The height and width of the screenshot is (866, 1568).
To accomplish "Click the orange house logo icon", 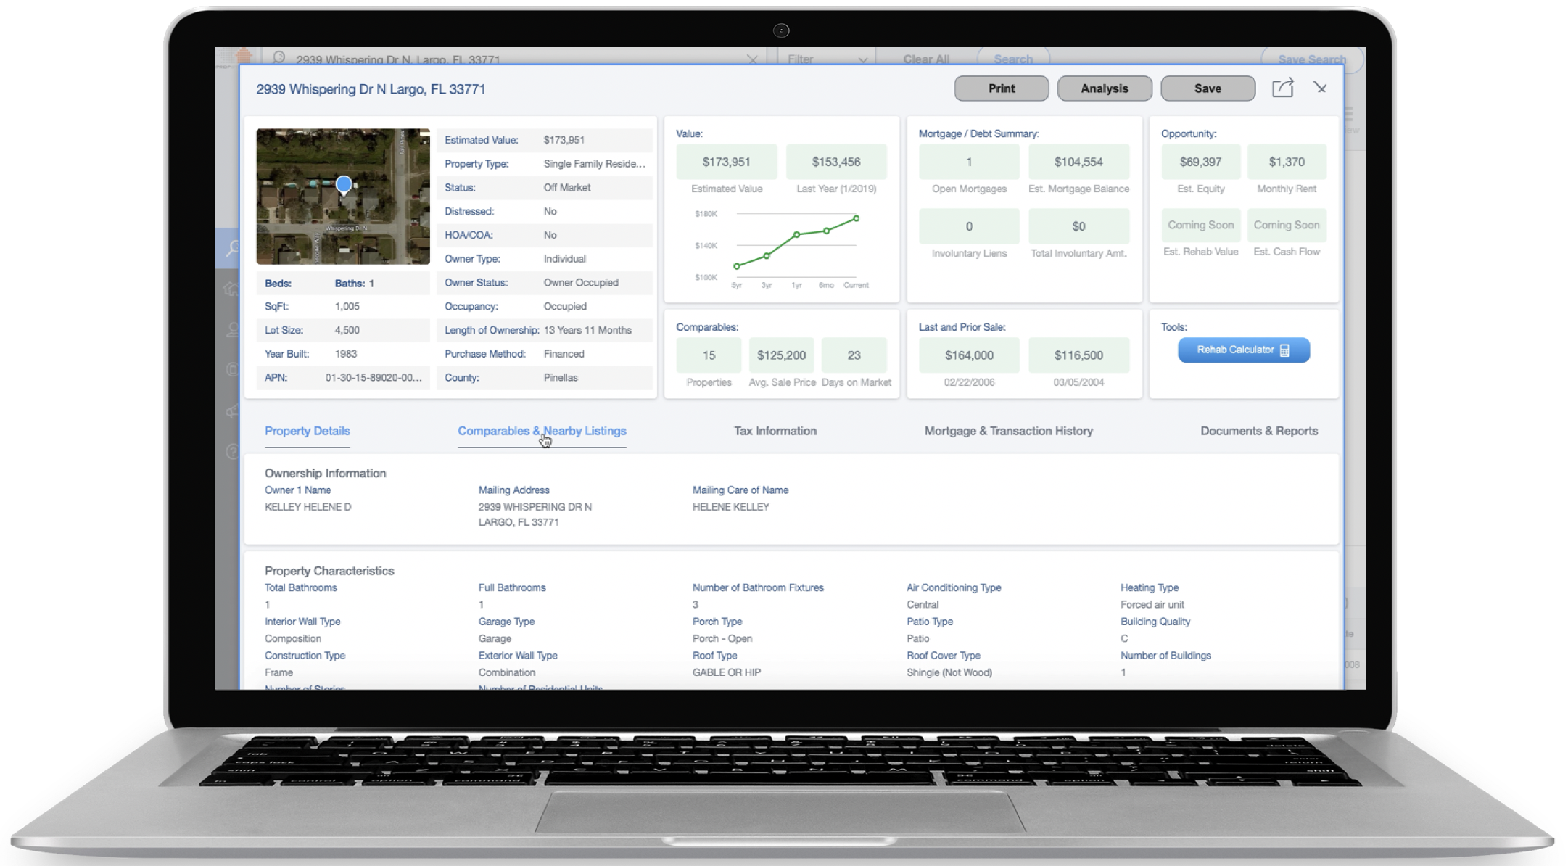I will point(244,56).
